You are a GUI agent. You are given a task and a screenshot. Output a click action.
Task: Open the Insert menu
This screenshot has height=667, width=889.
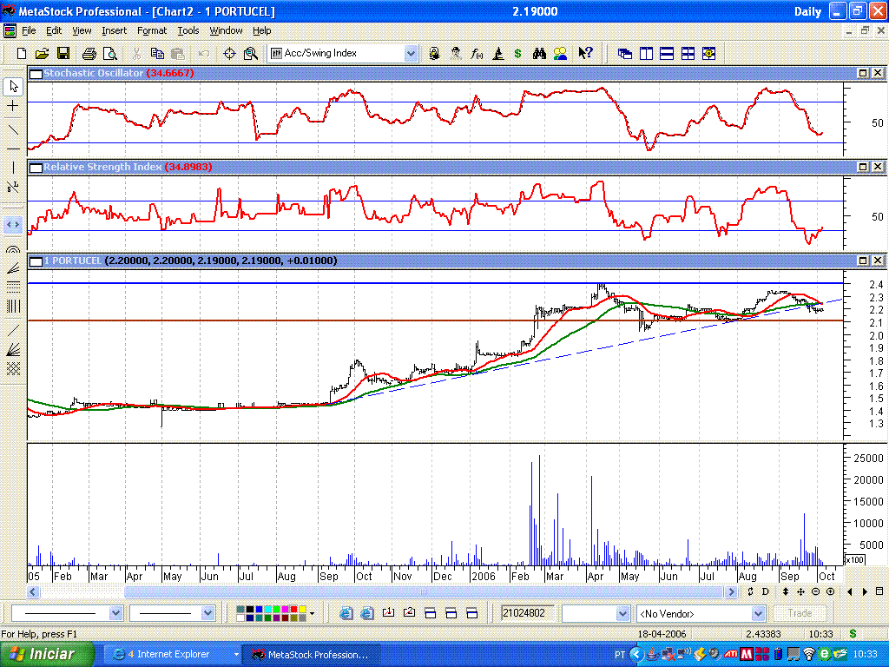point(114,30)
